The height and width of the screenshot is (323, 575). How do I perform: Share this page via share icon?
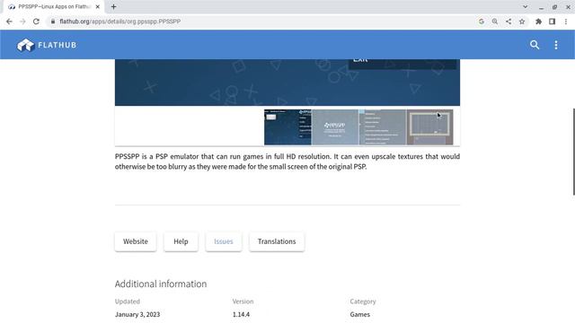pyautogui.click(x=509, y=22)
